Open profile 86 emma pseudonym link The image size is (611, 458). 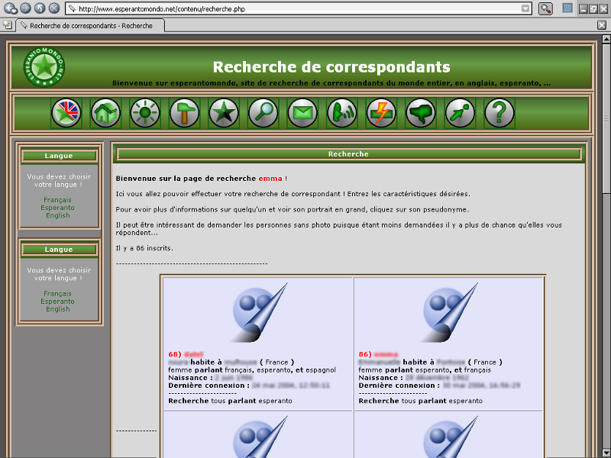pos(386,354)
